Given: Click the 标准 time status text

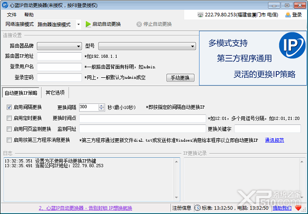Looking at the screenshot, I should tap(218, 208).
